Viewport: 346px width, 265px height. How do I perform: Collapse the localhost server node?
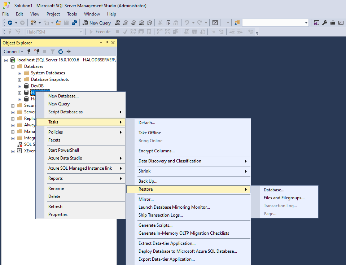pos(6,60)
